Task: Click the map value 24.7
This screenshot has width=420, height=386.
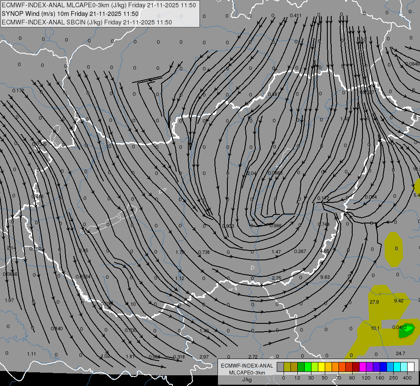Action: [400, 353]
